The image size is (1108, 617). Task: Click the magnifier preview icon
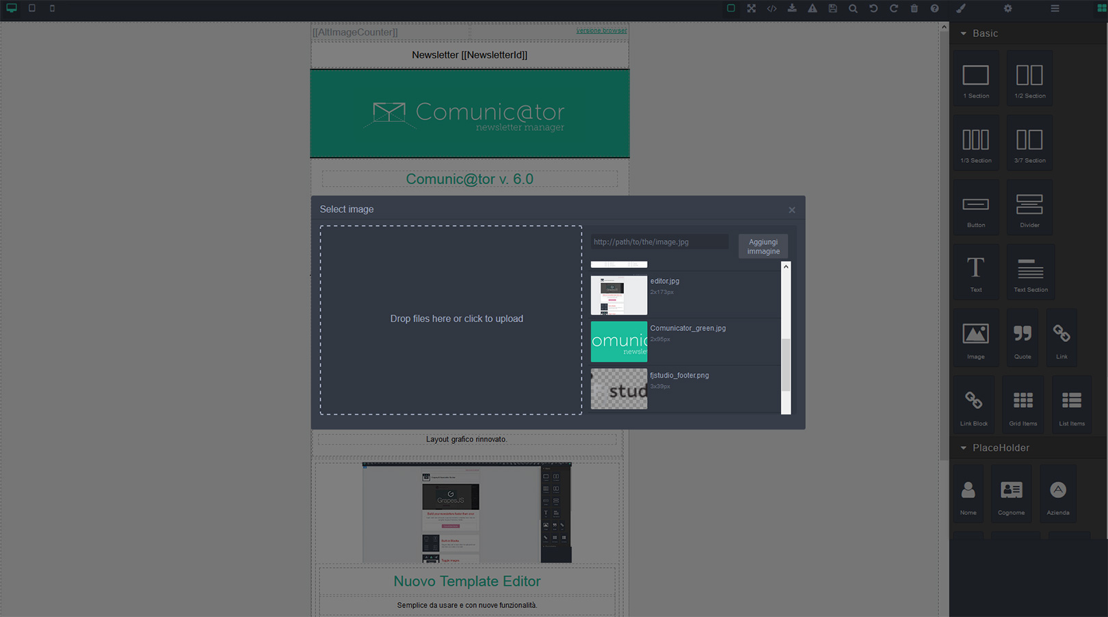[853, 8]
